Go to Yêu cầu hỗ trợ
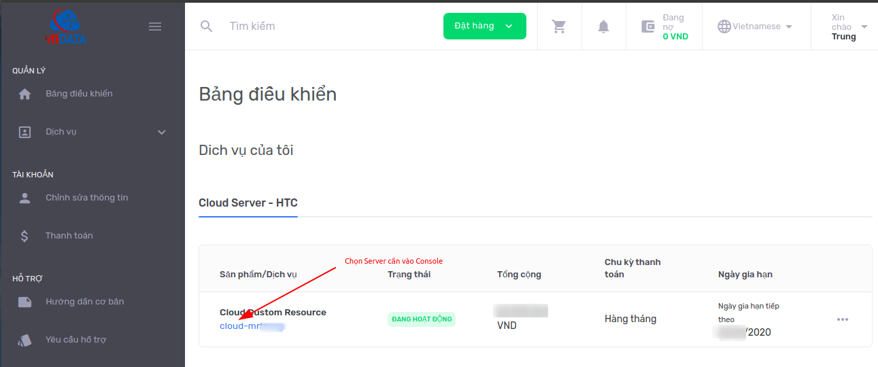The image size is (878, 367). (x=75, y=340)
